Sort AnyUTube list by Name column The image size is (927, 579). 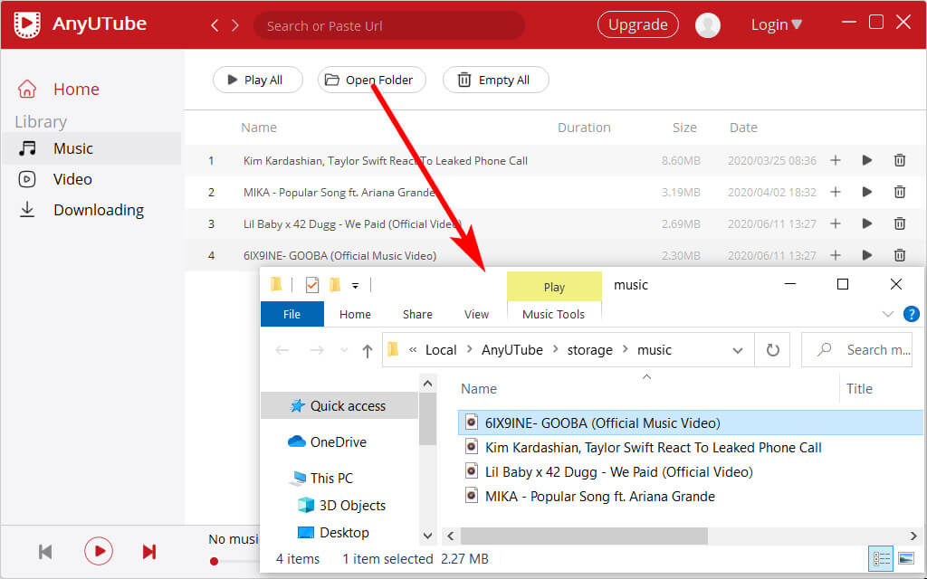[259, 128]
